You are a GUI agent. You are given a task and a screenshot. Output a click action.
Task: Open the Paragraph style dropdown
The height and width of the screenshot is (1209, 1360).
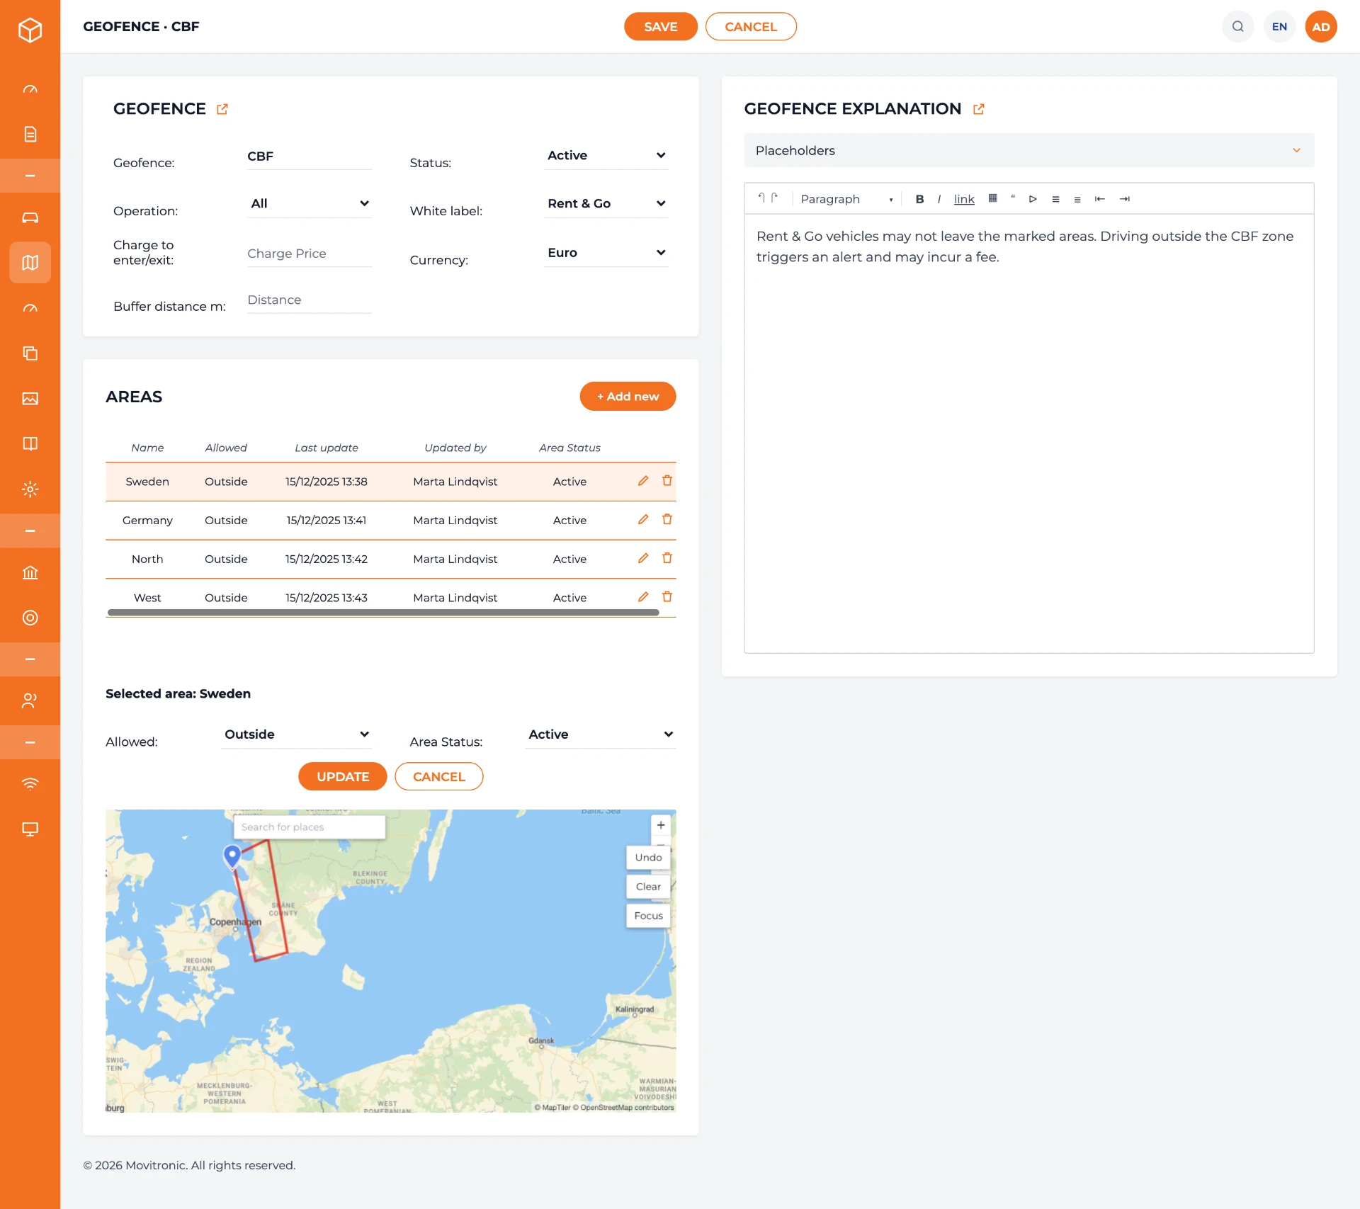(846, 199)
